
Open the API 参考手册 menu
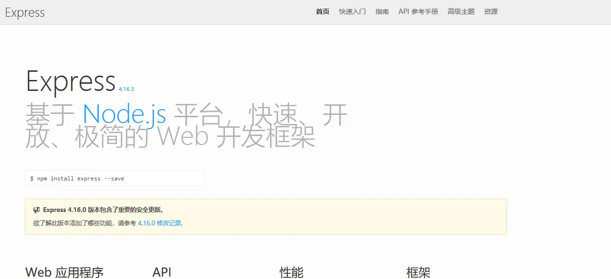click(x=418, y=11)
